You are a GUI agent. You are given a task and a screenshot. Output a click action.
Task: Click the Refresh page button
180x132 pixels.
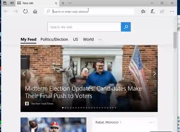coord(25,11)
